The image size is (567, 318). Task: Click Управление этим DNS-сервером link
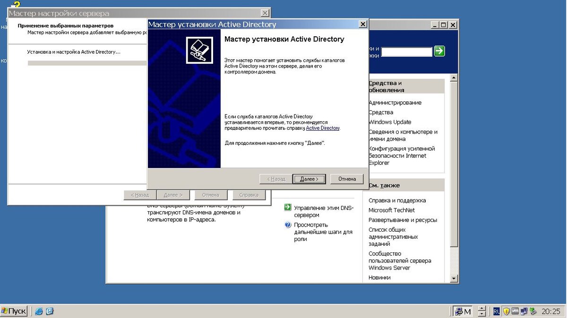tap(324, 211)
